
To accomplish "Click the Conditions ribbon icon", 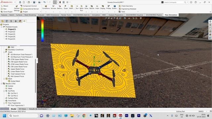I will 46,7.
